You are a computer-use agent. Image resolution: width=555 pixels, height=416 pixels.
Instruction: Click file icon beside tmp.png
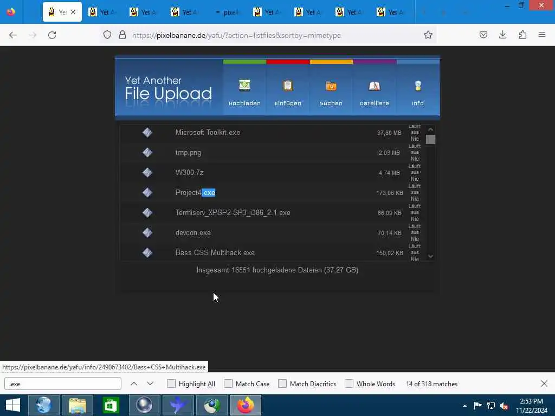147,152
